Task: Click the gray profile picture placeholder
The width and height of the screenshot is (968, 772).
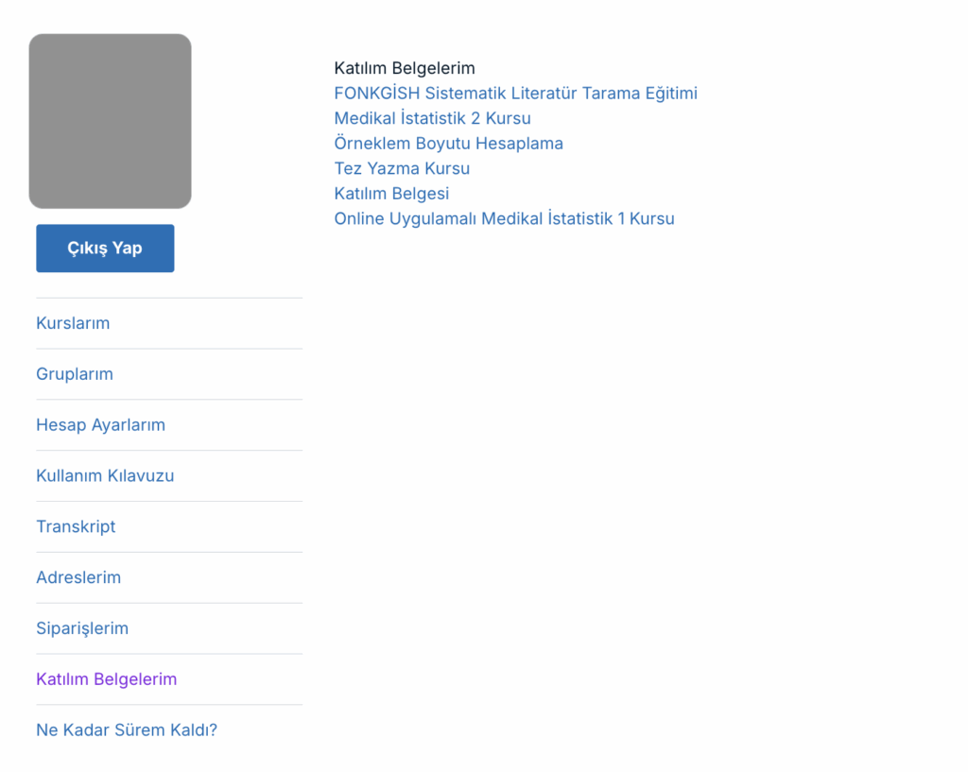Action: (110, 121)
